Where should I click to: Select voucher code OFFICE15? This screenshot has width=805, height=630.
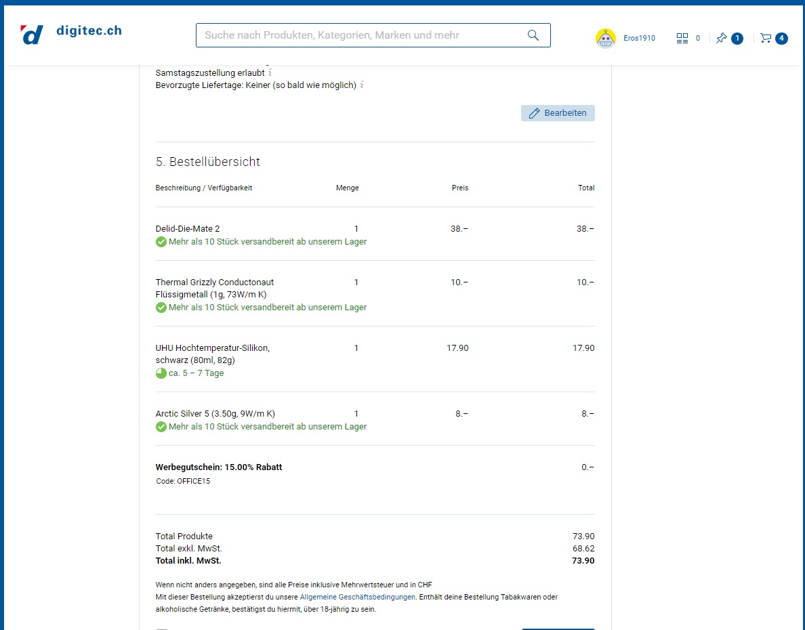point(193,481)
